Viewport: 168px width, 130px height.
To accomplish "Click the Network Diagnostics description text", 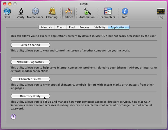I will click(x=84, y=69).
